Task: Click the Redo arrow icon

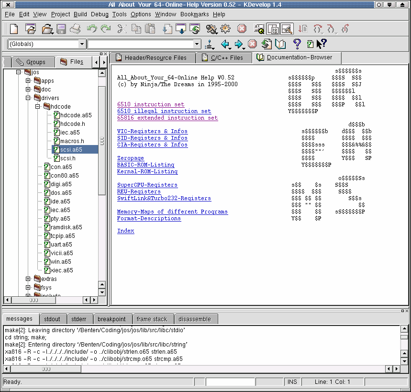Action: [x=106, y=29]
